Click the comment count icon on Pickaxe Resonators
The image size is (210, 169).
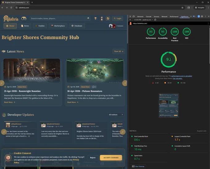point(94,87)
